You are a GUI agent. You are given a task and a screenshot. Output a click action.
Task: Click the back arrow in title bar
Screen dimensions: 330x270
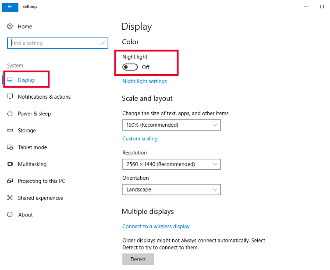(10, 7)
